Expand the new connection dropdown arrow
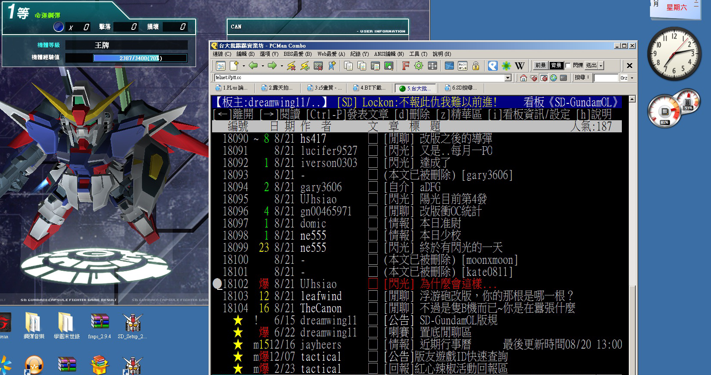711x375 pixels. tap(244, 66)
